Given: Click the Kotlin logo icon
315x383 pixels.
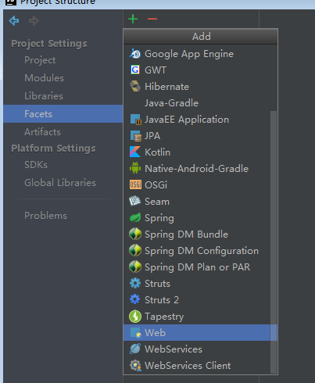Looking at the screenshot, I should [x=135, y=152].
